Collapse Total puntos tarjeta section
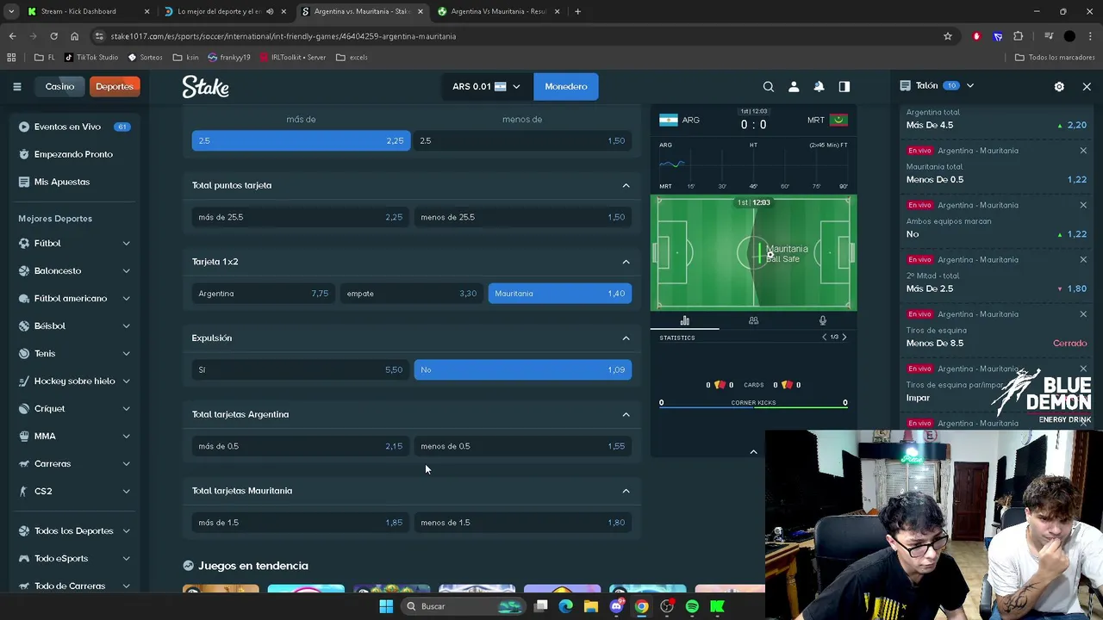This screenshot has height=620, width=1103. tap(626, 185)
